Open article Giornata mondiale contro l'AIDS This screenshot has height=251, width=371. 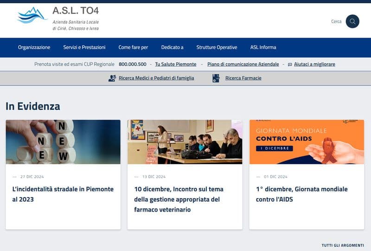coord(302,194)
